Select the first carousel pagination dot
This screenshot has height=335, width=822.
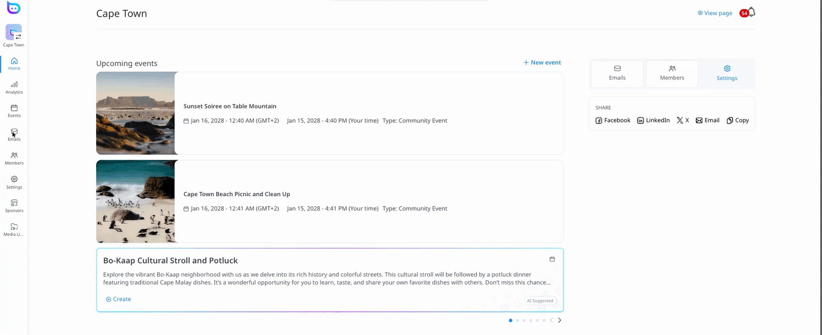510,320
